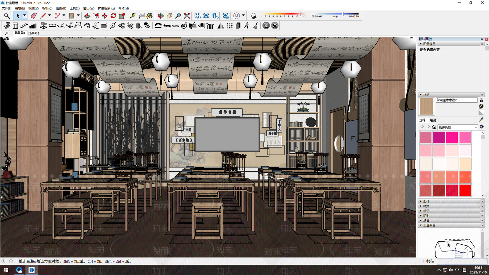Collapse the 材质 panel

(421, 95)
